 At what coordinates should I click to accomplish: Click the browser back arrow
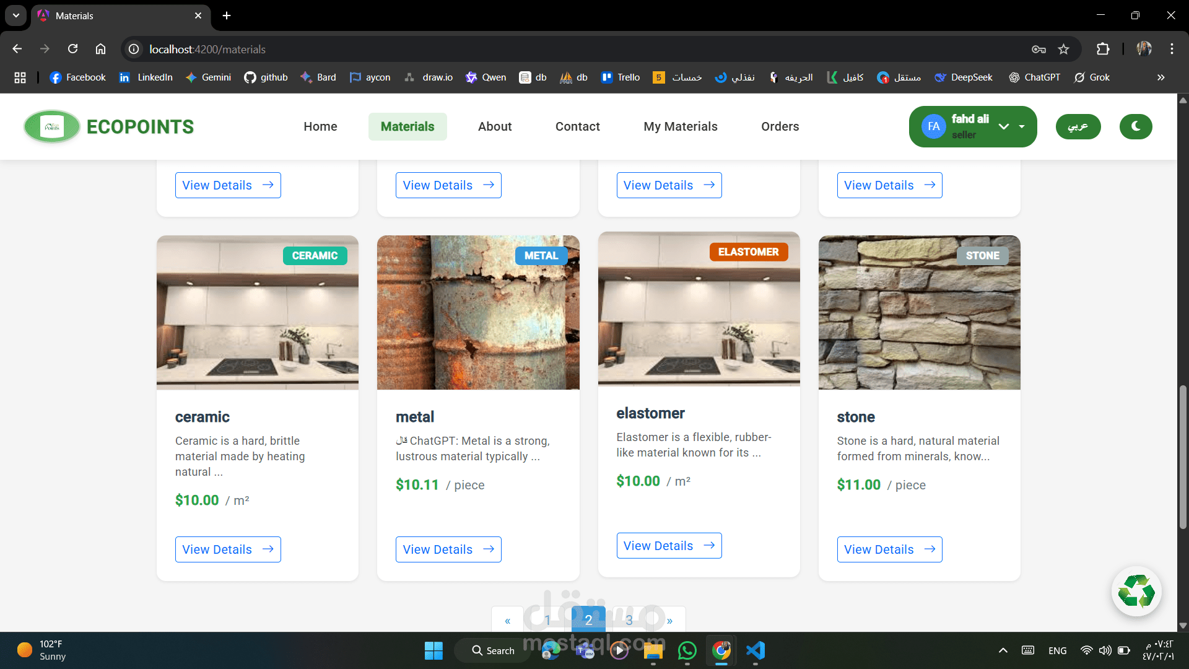click(x=17, y=49)
